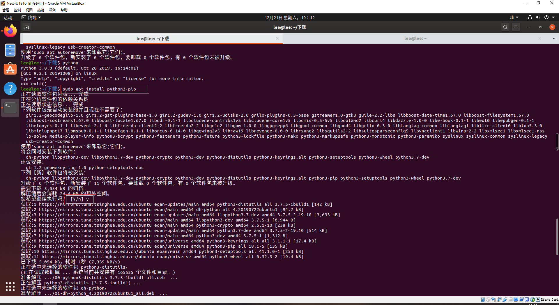Open the Help icon in the dock
This screenshot has height=305, width=559.
(10, 88)
